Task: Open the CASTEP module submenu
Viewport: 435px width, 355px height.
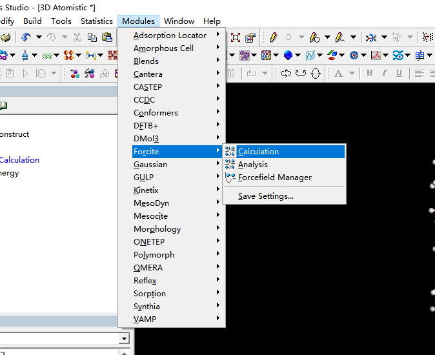Action: (x=177, y=87)
